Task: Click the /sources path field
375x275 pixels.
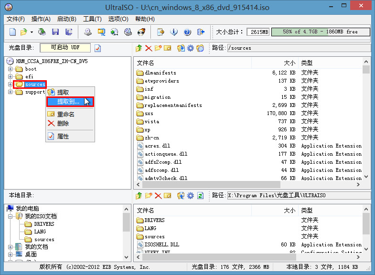Action: click(299, 48)
